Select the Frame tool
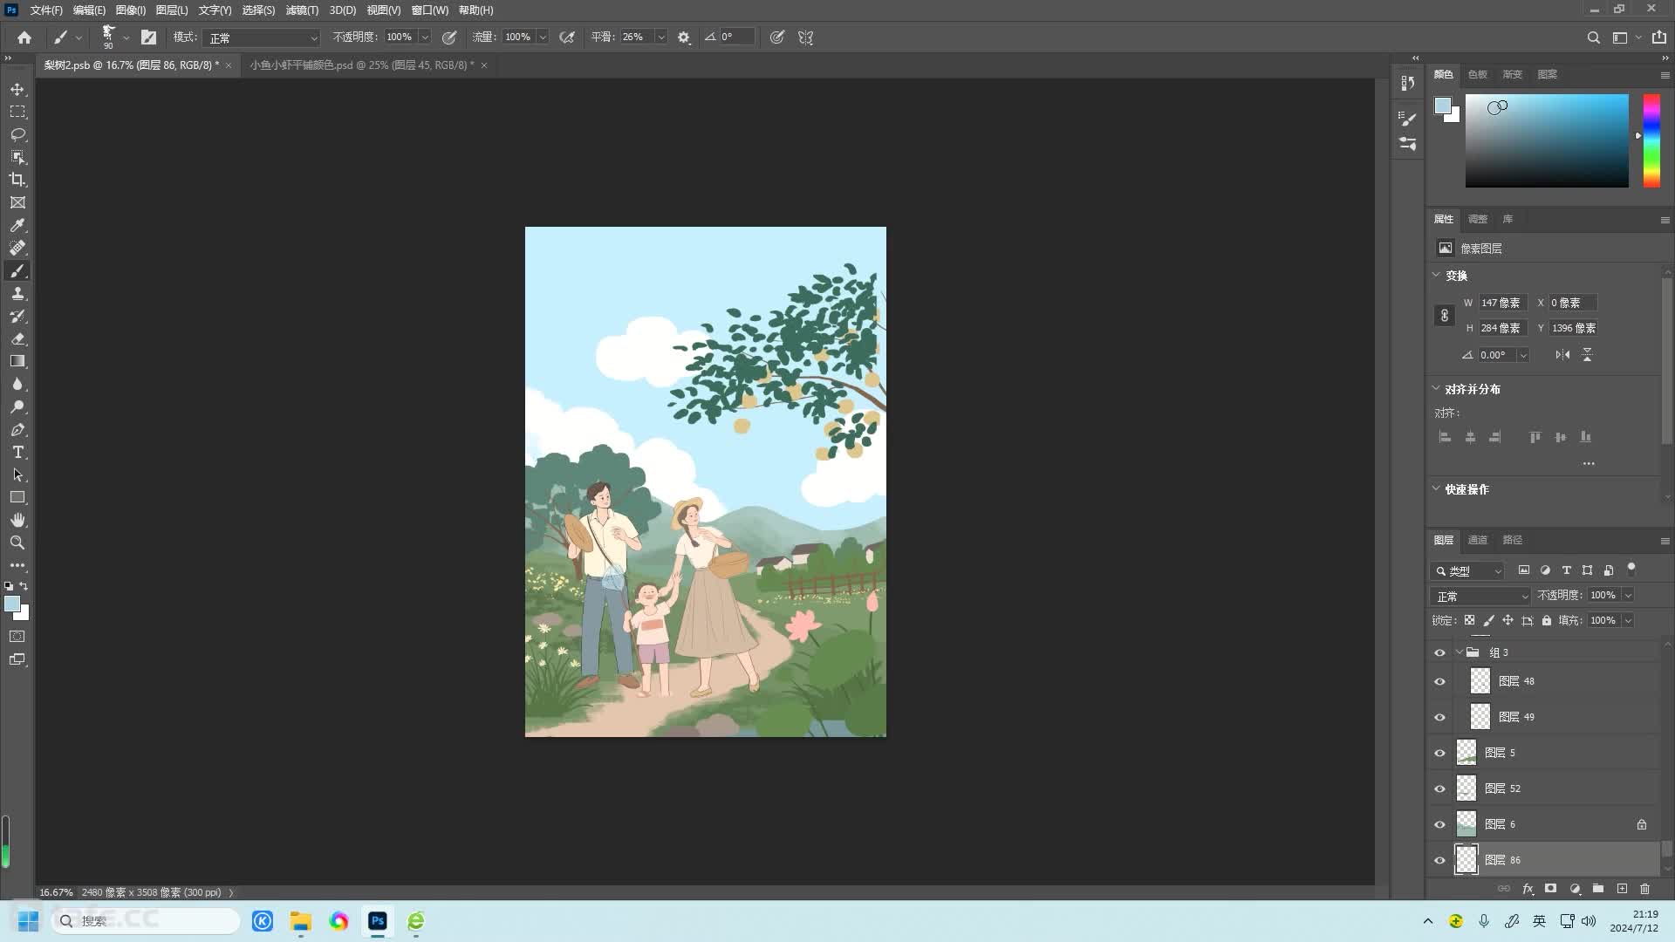This screenshot has height=942, width=1675. [x=17, y=202]
